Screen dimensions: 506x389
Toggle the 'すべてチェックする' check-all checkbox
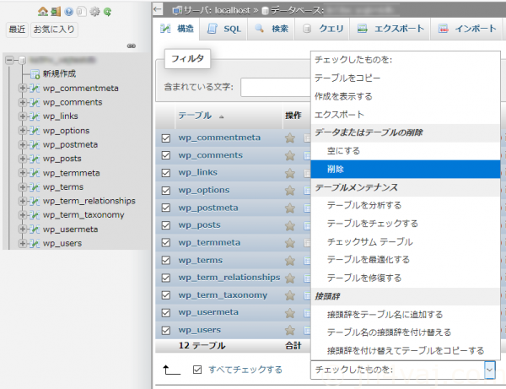[197, 370]
